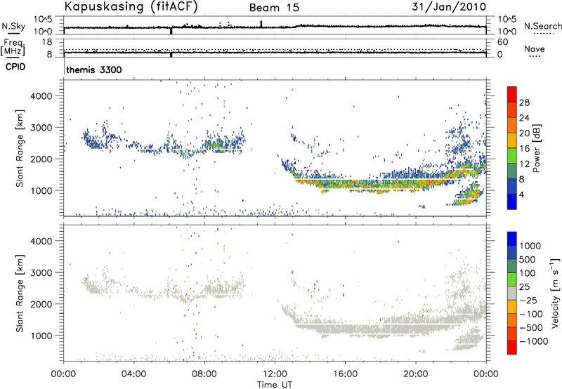
Task: Click the themis 3300 mode text
Action: [x=94, y=70]
